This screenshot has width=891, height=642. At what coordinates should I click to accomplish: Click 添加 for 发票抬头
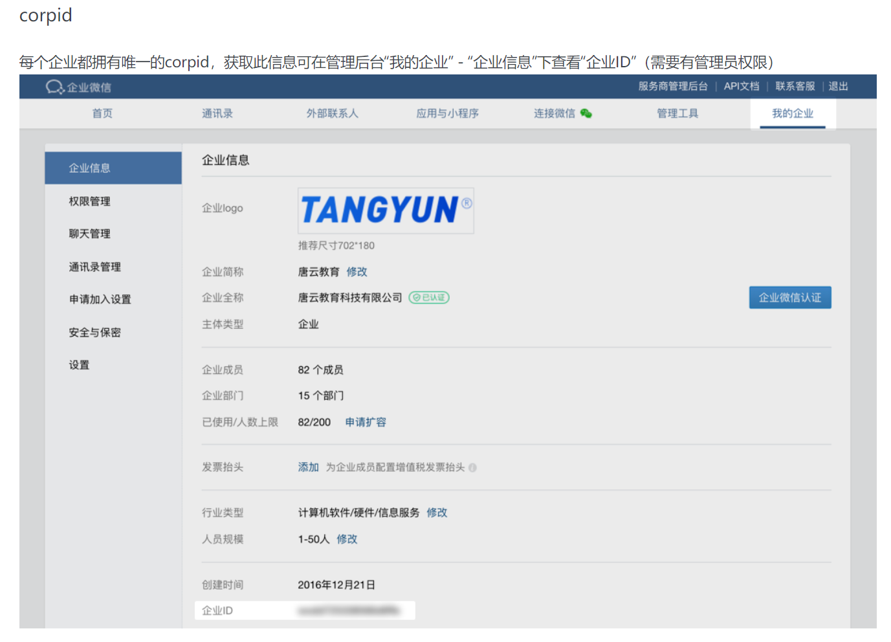(x=309, y=467)
